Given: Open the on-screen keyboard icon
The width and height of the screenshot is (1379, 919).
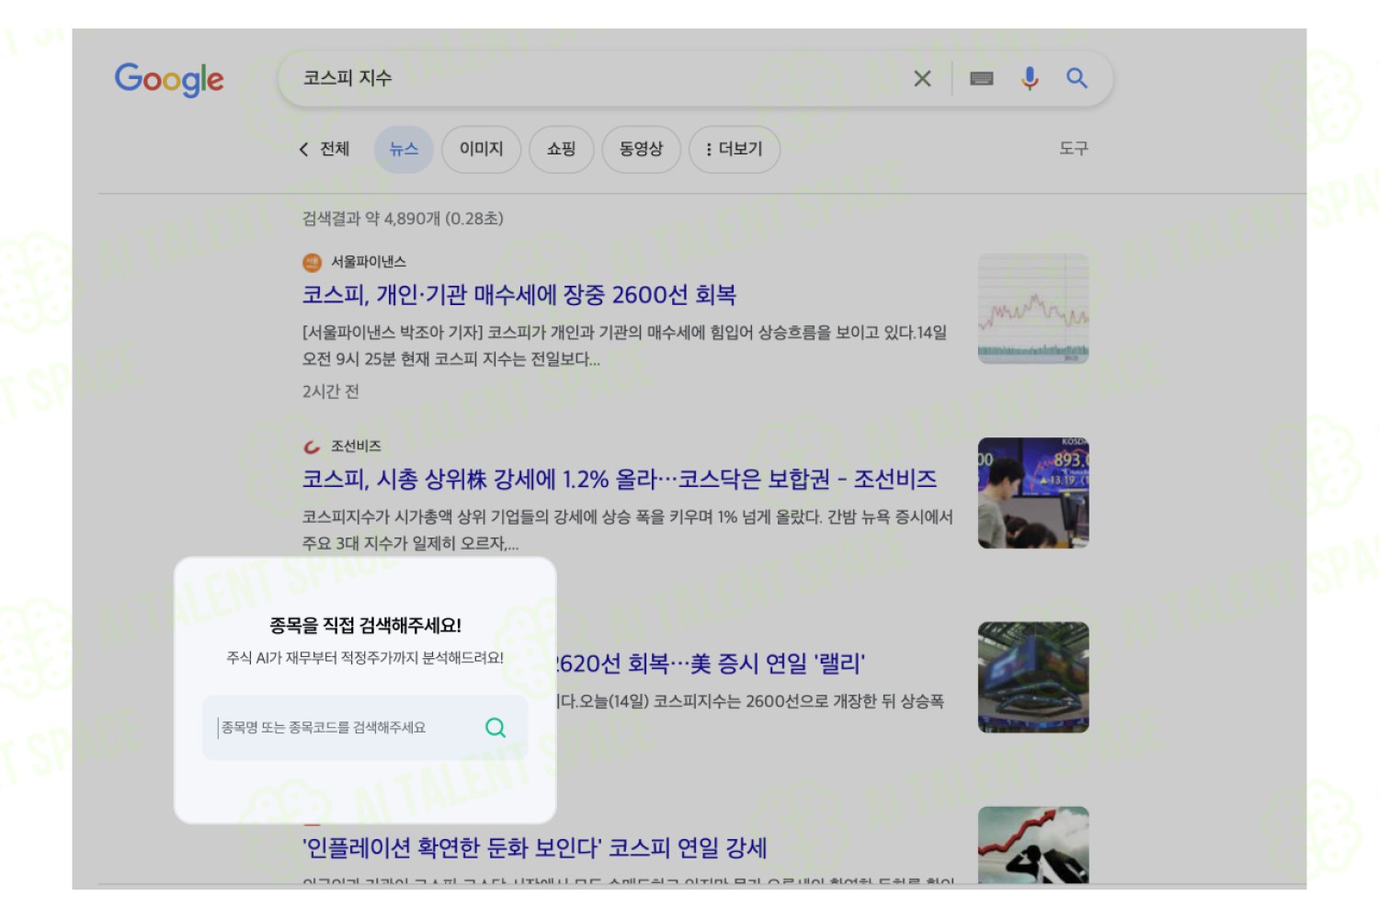Looking at the screenshot, I should click(981, 79).
